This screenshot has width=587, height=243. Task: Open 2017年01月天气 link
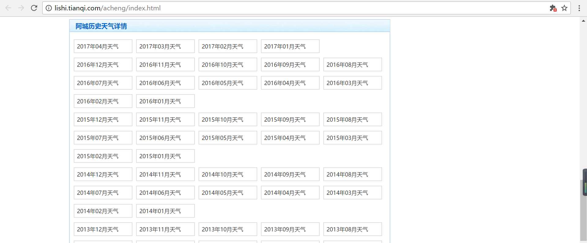(290, 46)
